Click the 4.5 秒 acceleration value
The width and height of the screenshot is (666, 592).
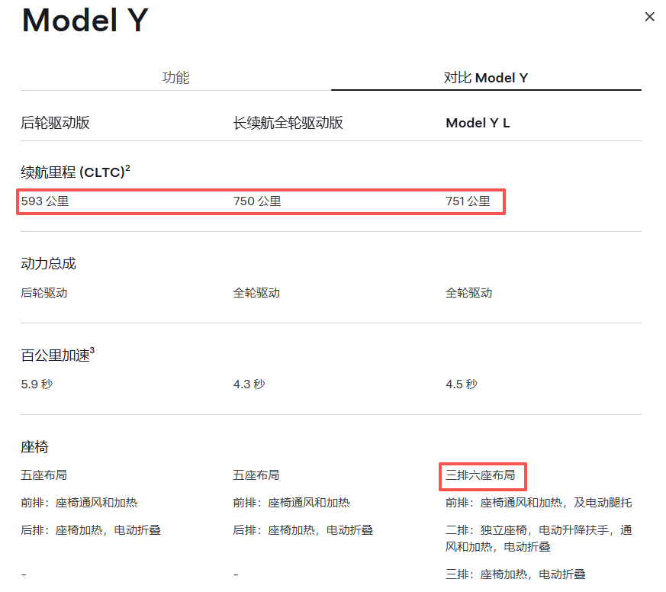462,384
